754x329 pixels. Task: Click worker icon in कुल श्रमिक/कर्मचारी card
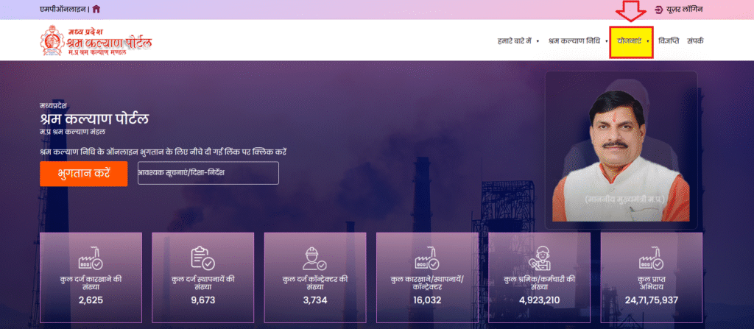[x=539, y=259]
